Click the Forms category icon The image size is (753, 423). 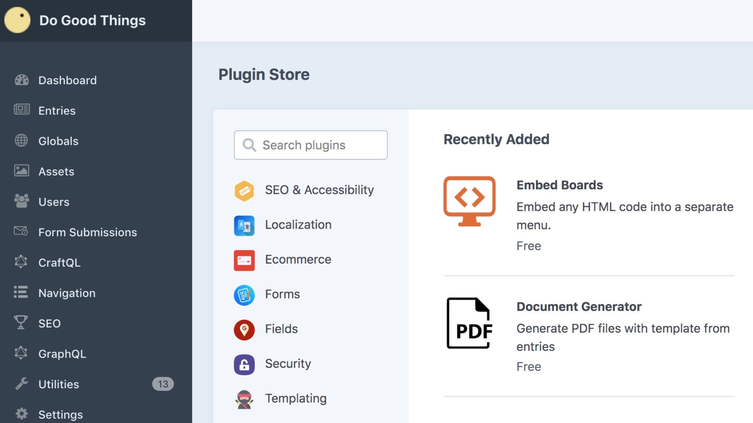(244, 295)
